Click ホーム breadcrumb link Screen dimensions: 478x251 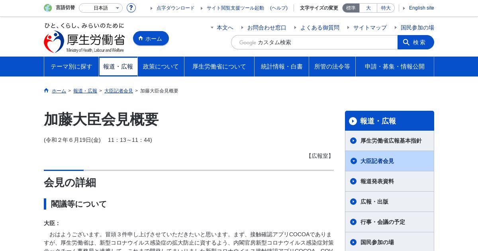59,91
